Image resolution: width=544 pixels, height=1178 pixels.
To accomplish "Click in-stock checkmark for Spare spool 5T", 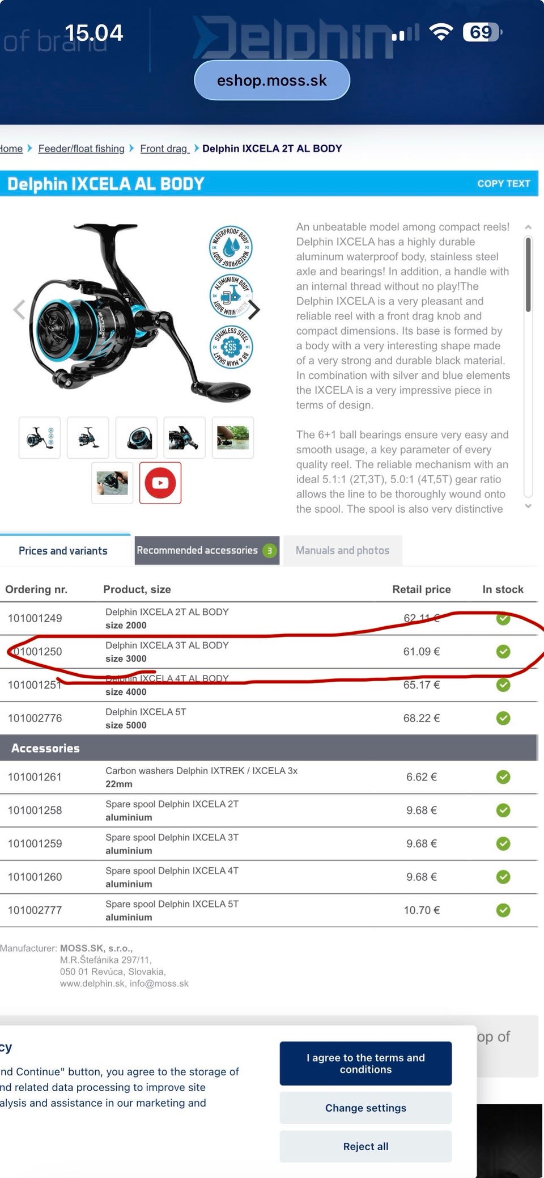I will pos(503,910).
